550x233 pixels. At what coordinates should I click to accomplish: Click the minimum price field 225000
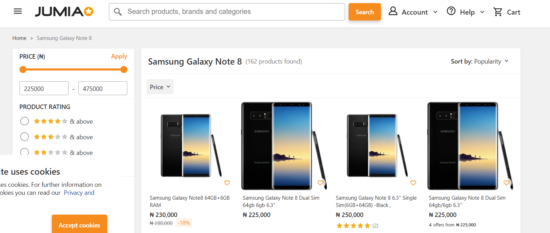point(44,89)
